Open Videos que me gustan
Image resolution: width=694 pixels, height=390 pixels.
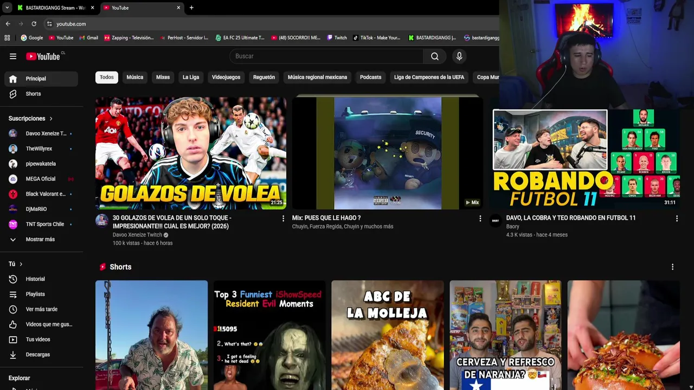[41, 324]
